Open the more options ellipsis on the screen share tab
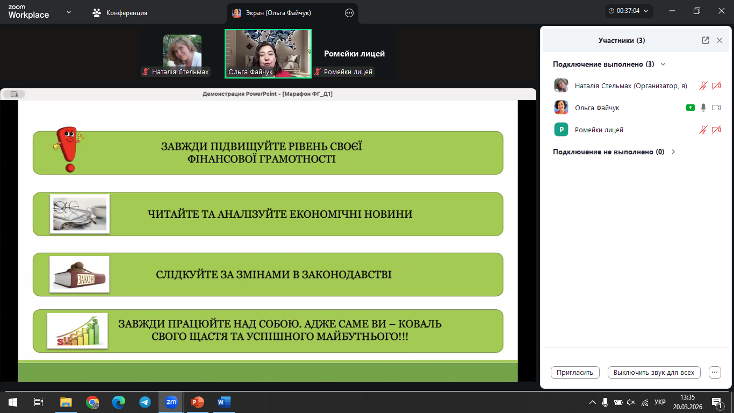This screenshot has height=413, width=734. (x=349, y=13)
